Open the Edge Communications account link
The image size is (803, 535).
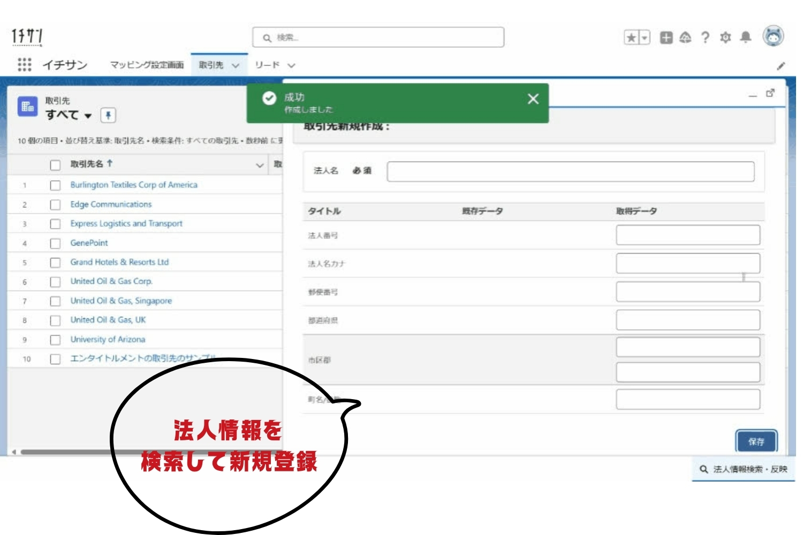(111, 204)
